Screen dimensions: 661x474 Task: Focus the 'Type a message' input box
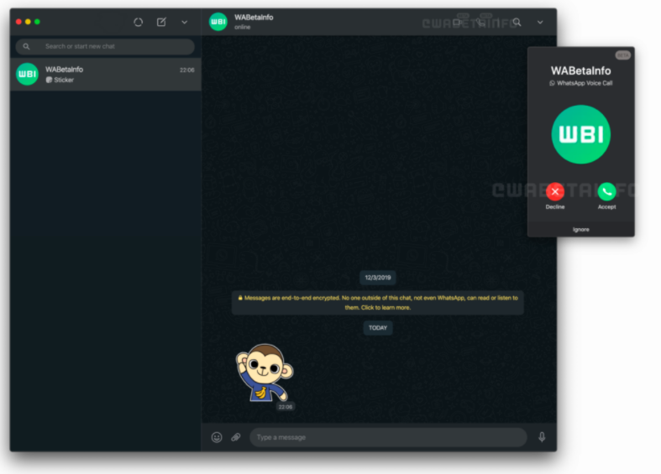[386, 437]
